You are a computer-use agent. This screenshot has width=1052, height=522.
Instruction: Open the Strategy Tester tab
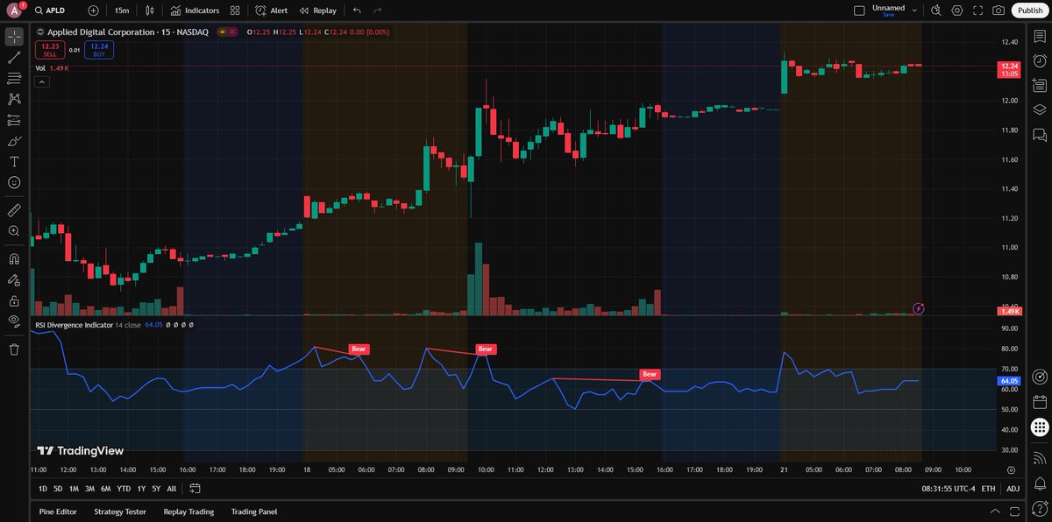click(120, 511)
